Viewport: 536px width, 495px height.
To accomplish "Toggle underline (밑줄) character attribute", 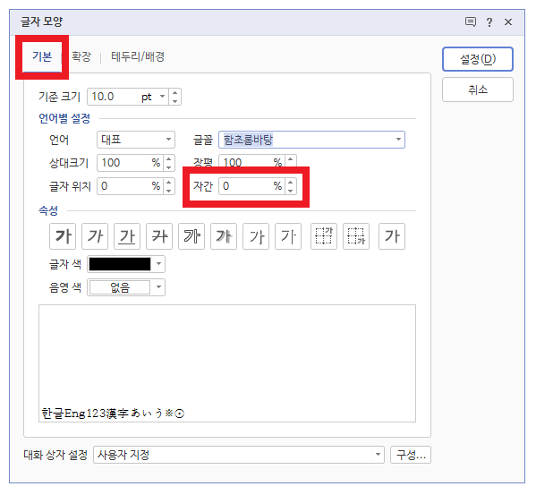I will point(127,236).
